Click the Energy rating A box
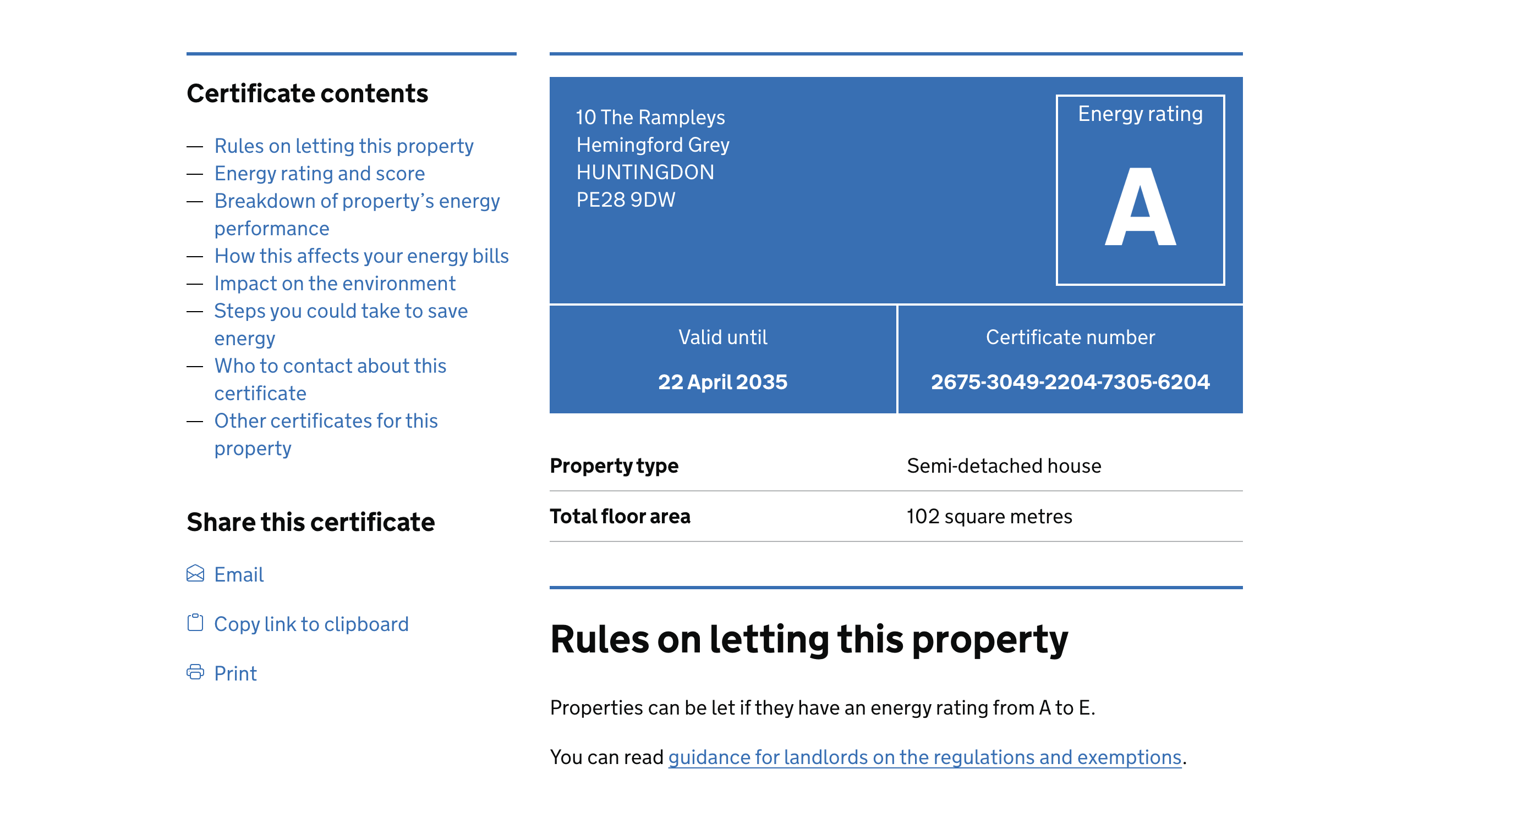Viewport: 1523px width, 830px height. coord(1140,190)
